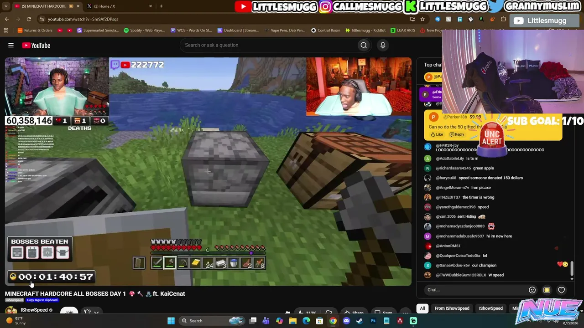Click the chat scrollbar thumb
The image size is (584, 328).
[x=572, y=268]
